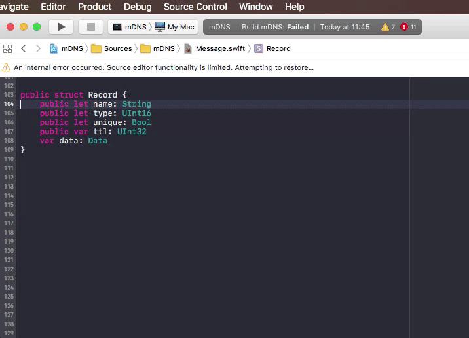The width and height of the screenshot is (469, 338).
Task: Open the Editor menu
Action: [x=53, y=7]
